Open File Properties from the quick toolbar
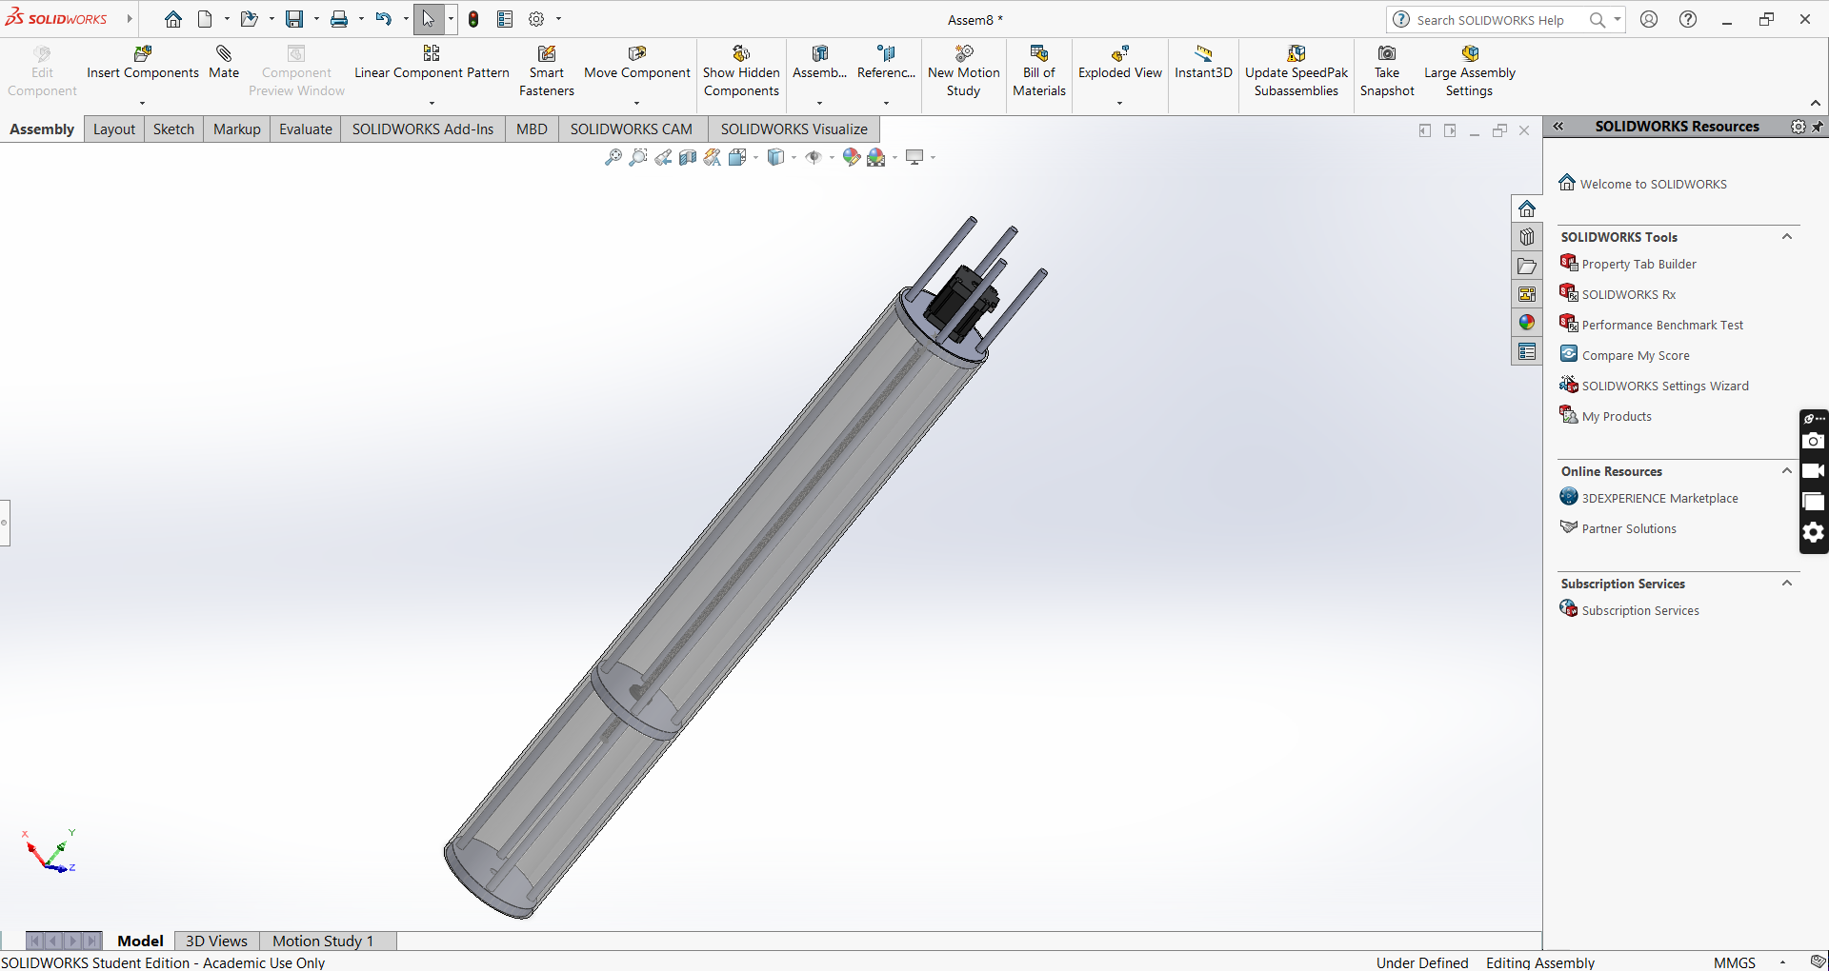The width and height of the screenshot is (1829, 971). 505,19
